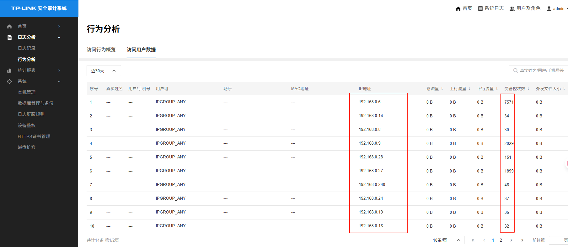
Task: Go to page 2 of results
Action: click(x=501, y=240)
